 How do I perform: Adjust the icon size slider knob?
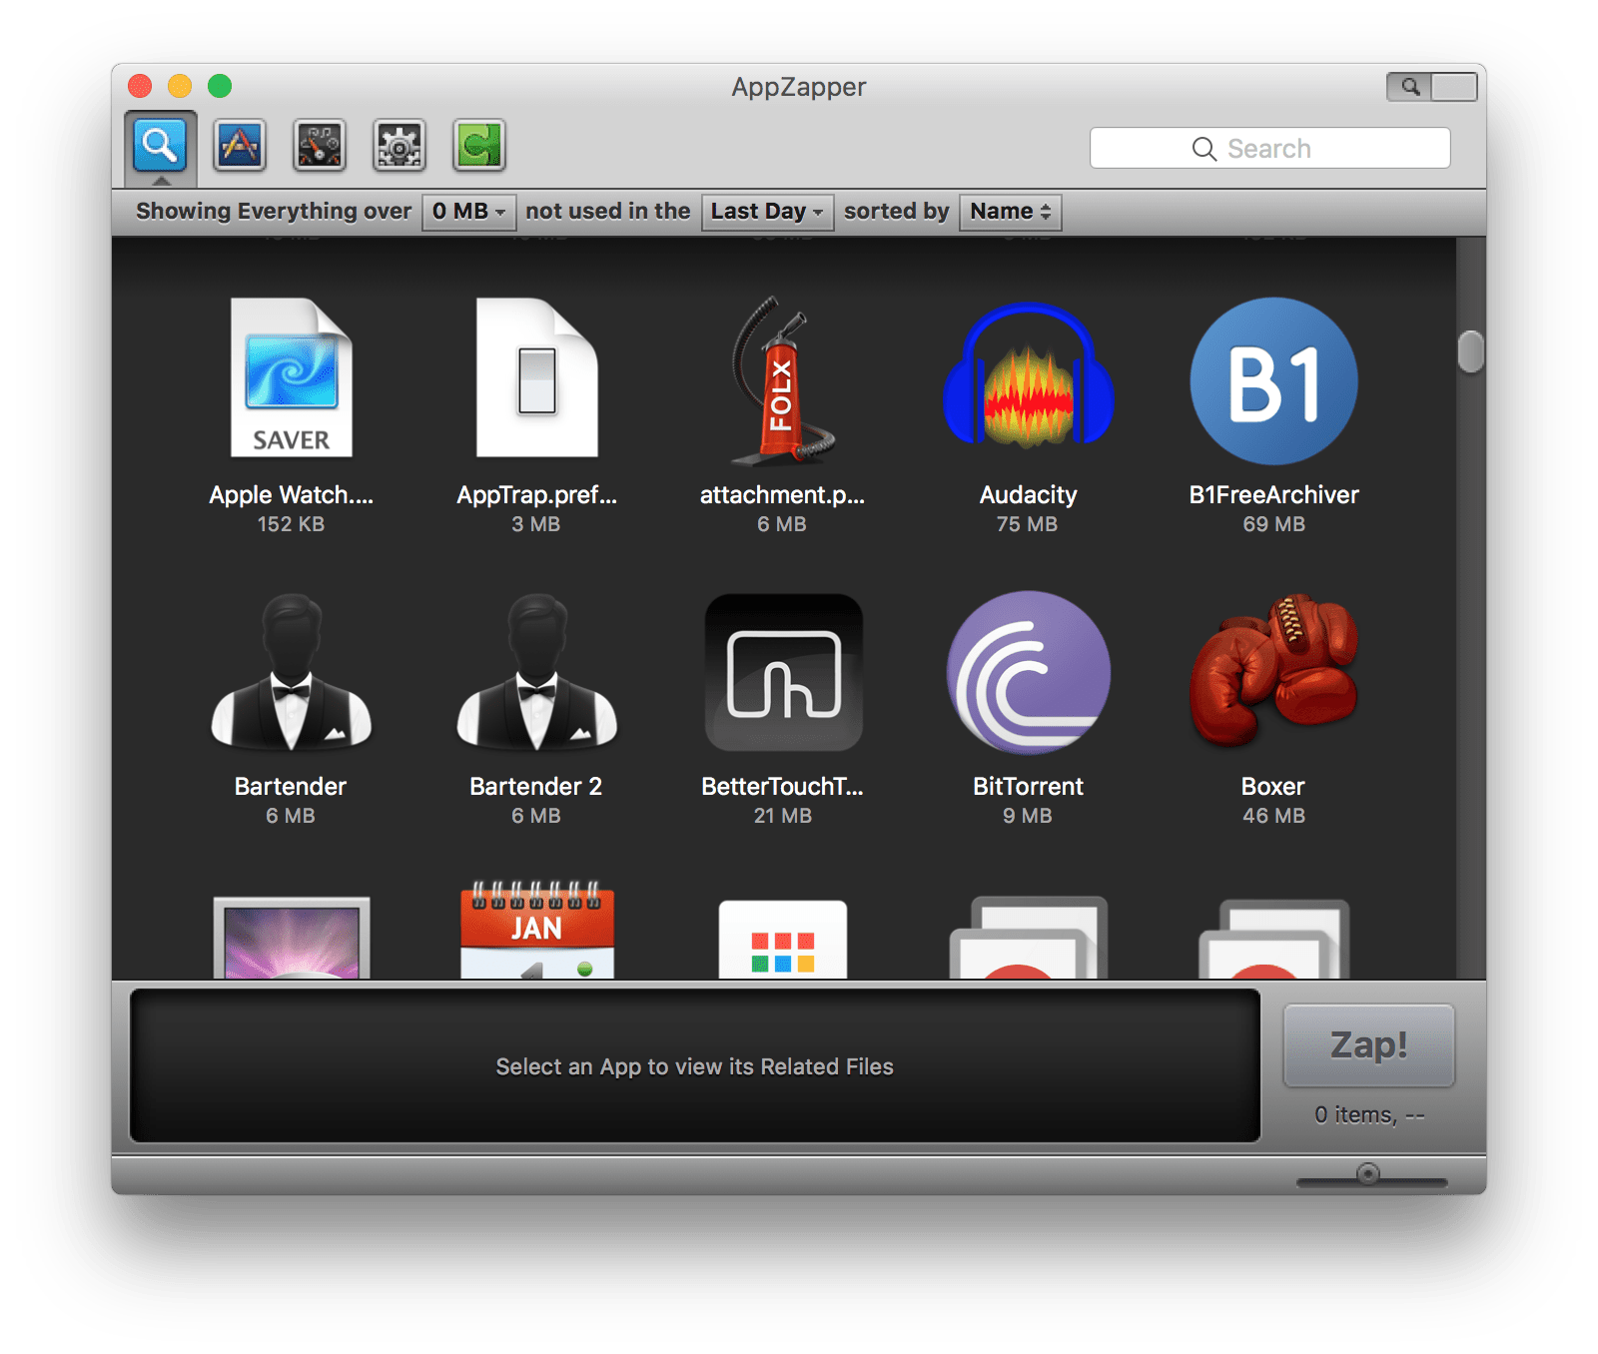pyautogui.click(x=1368, y=1173)
